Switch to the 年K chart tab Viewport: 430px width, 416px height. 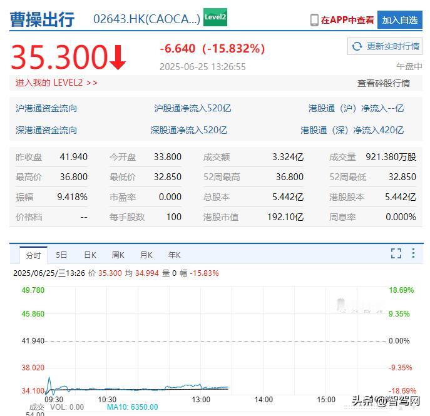[175, 255]
